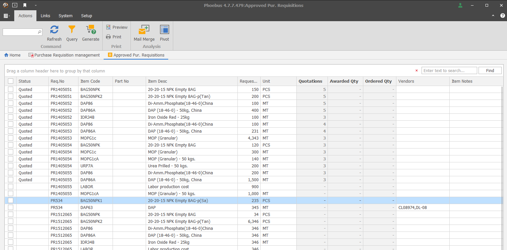507x250 pixels.
Task: Click the Ordered Qty column header
Action: point(380,81)
